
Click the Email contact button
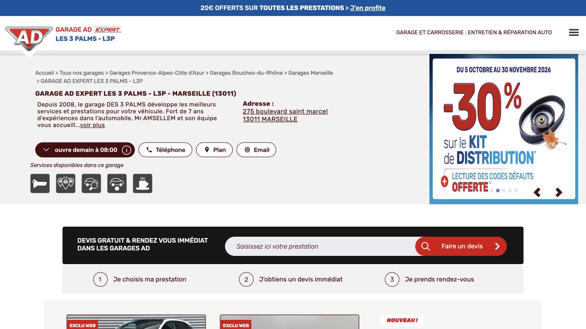click(256, 150)
